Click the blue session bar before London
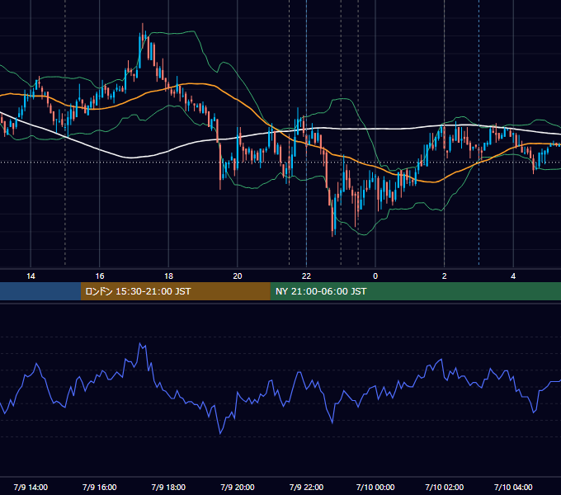The image size is (561, 495). 40,291
